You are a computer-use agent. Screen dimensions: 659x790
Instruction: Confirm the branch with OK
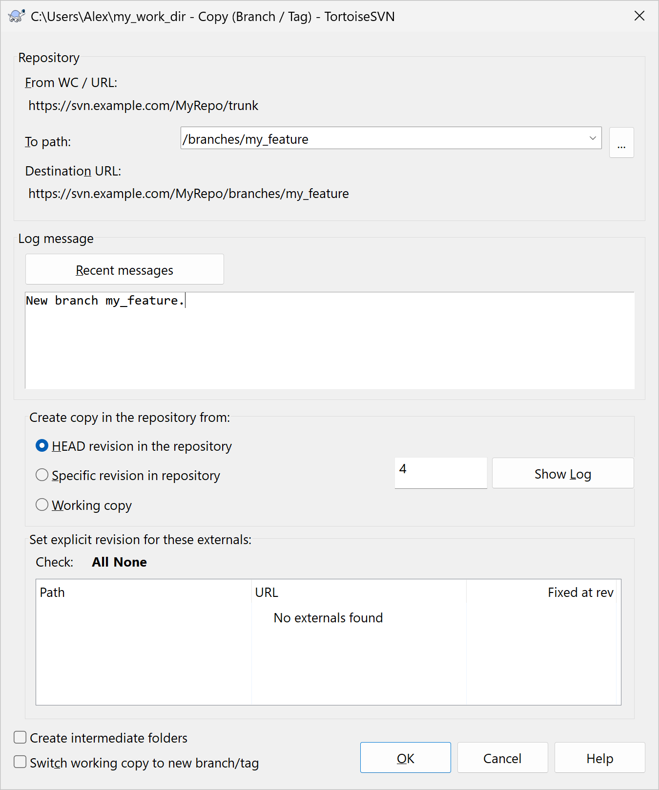(406, 758)
